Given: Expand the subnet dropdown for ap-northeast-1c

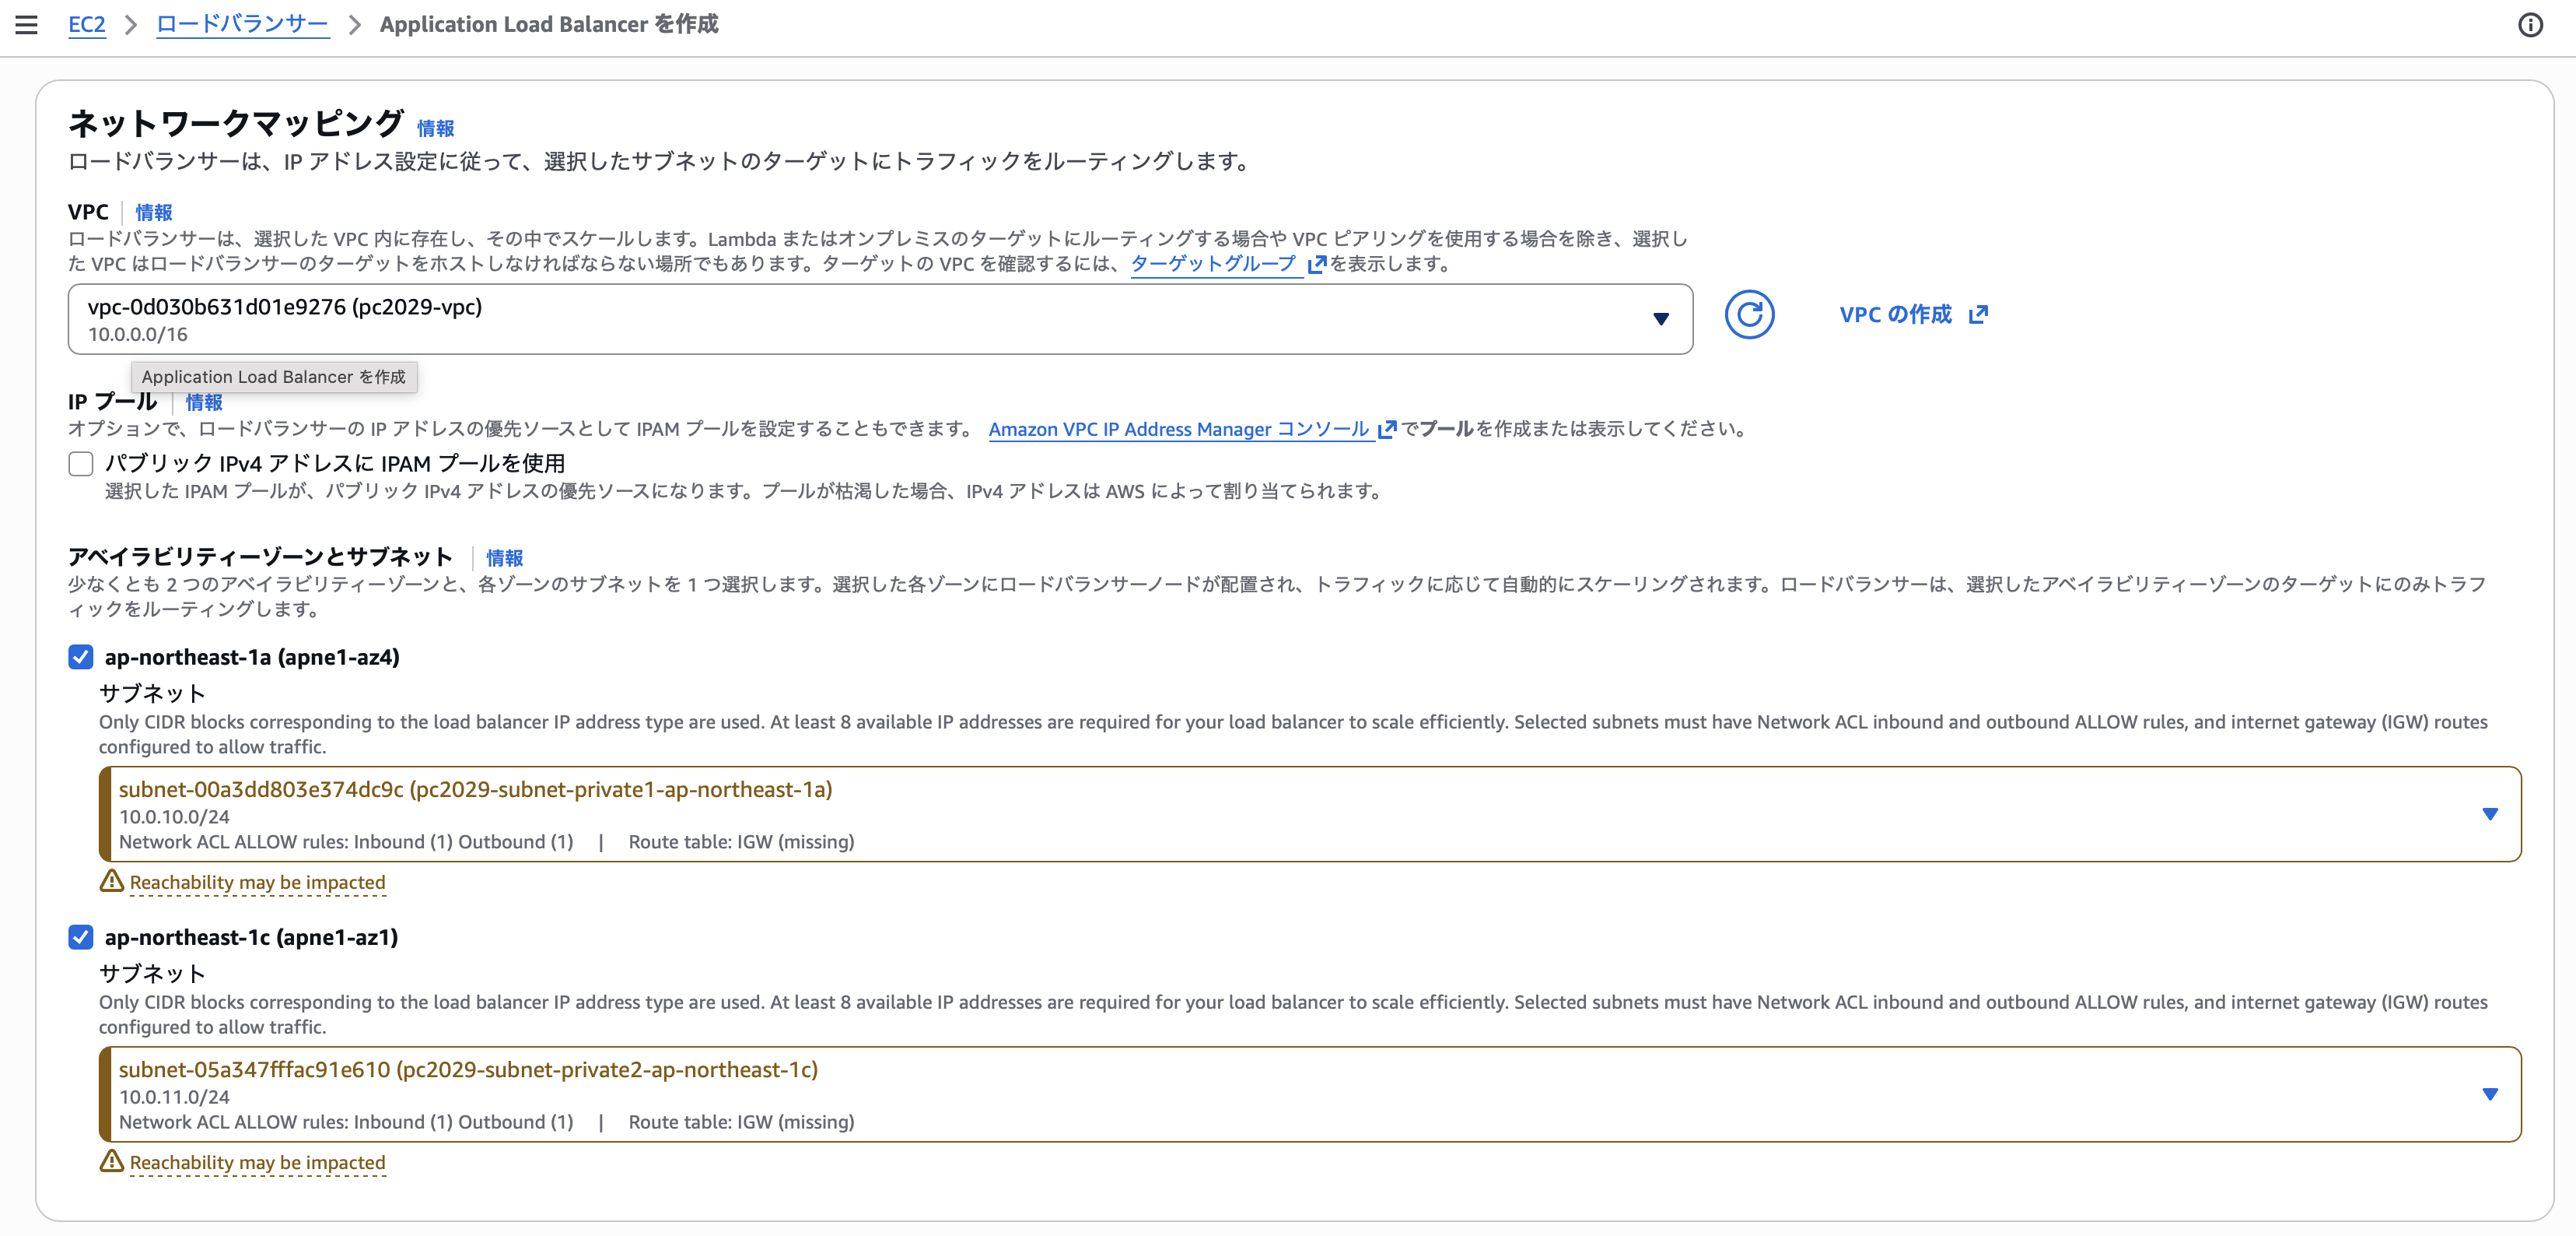Looking at the screenshot, I should 1310,1094.
